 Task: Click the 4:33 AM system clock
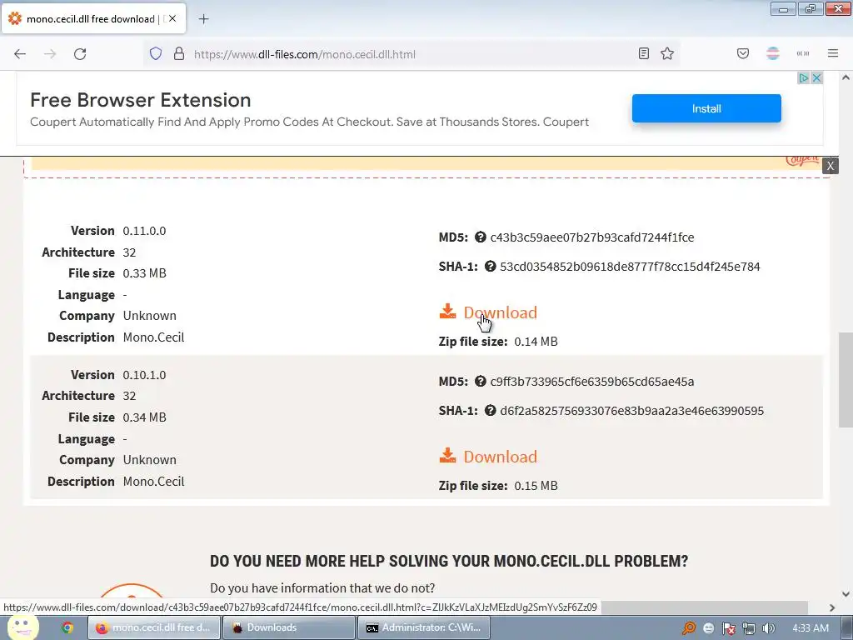[x=810, y=628]
